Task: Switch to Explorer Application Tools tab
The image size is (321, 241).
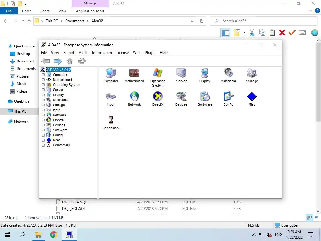Action: (90, 11)
